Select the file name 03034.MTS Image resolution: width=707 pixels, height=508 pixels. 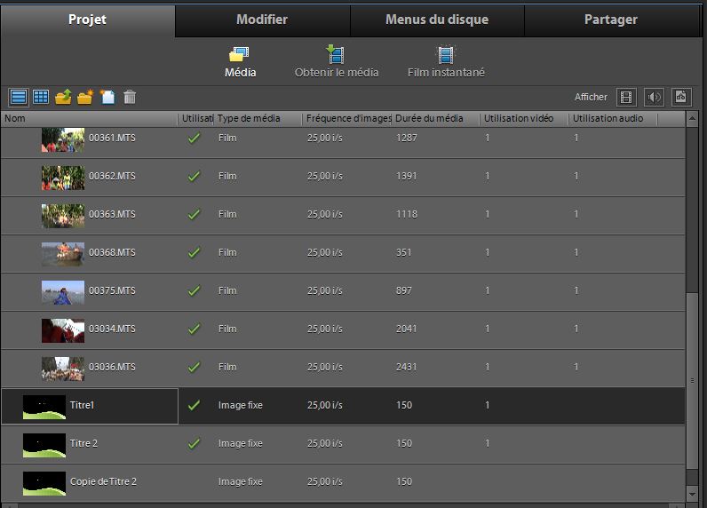point(112,329)
